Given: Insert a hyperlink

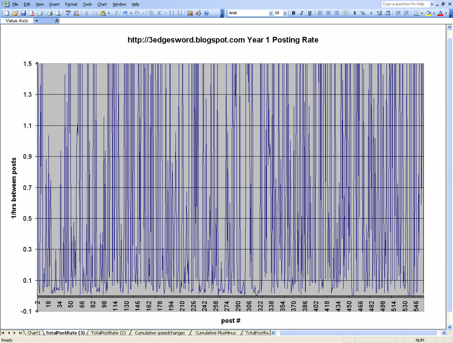Looking at the screenshot, I should tap(151, 13).
